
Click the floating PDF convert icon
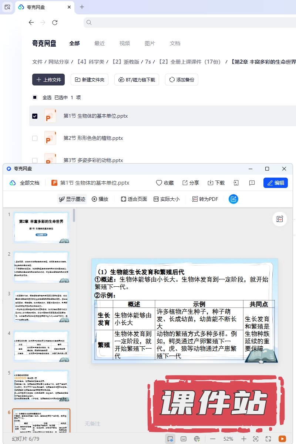click(280, 219)
